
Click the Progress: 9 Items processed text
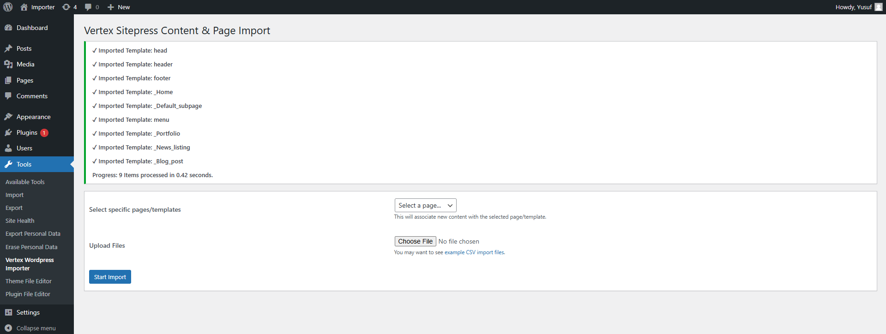[x=152, y=175]
